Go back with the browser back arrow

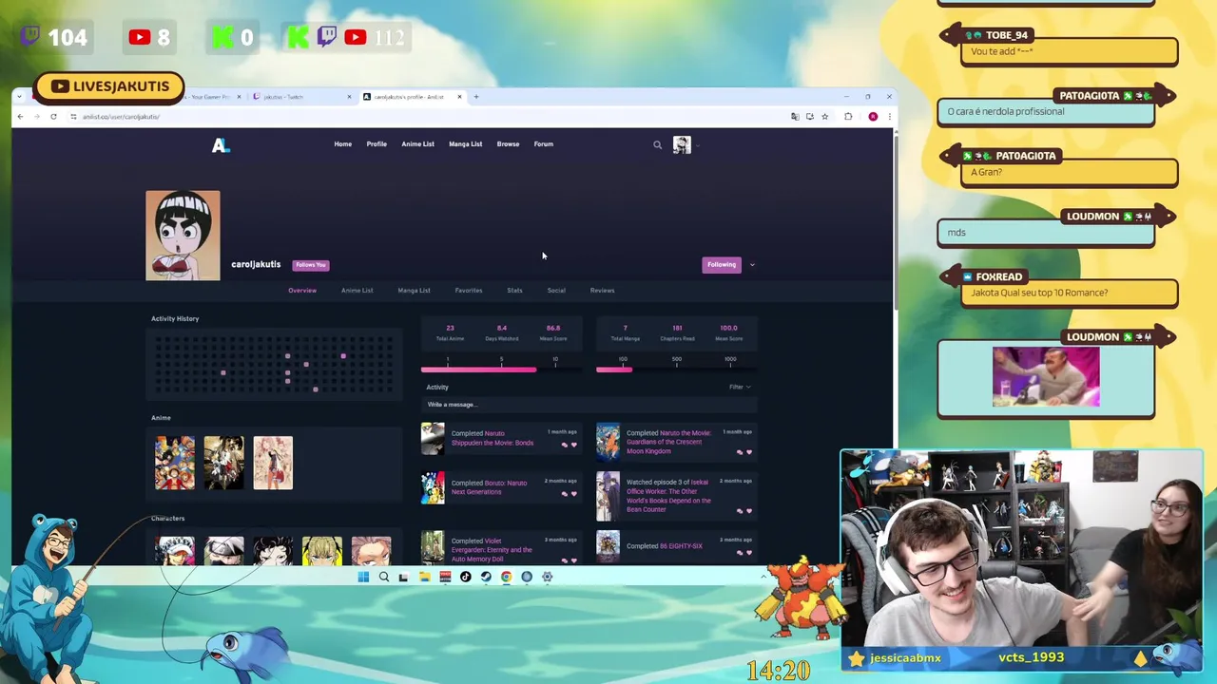[x=20, y=117]
